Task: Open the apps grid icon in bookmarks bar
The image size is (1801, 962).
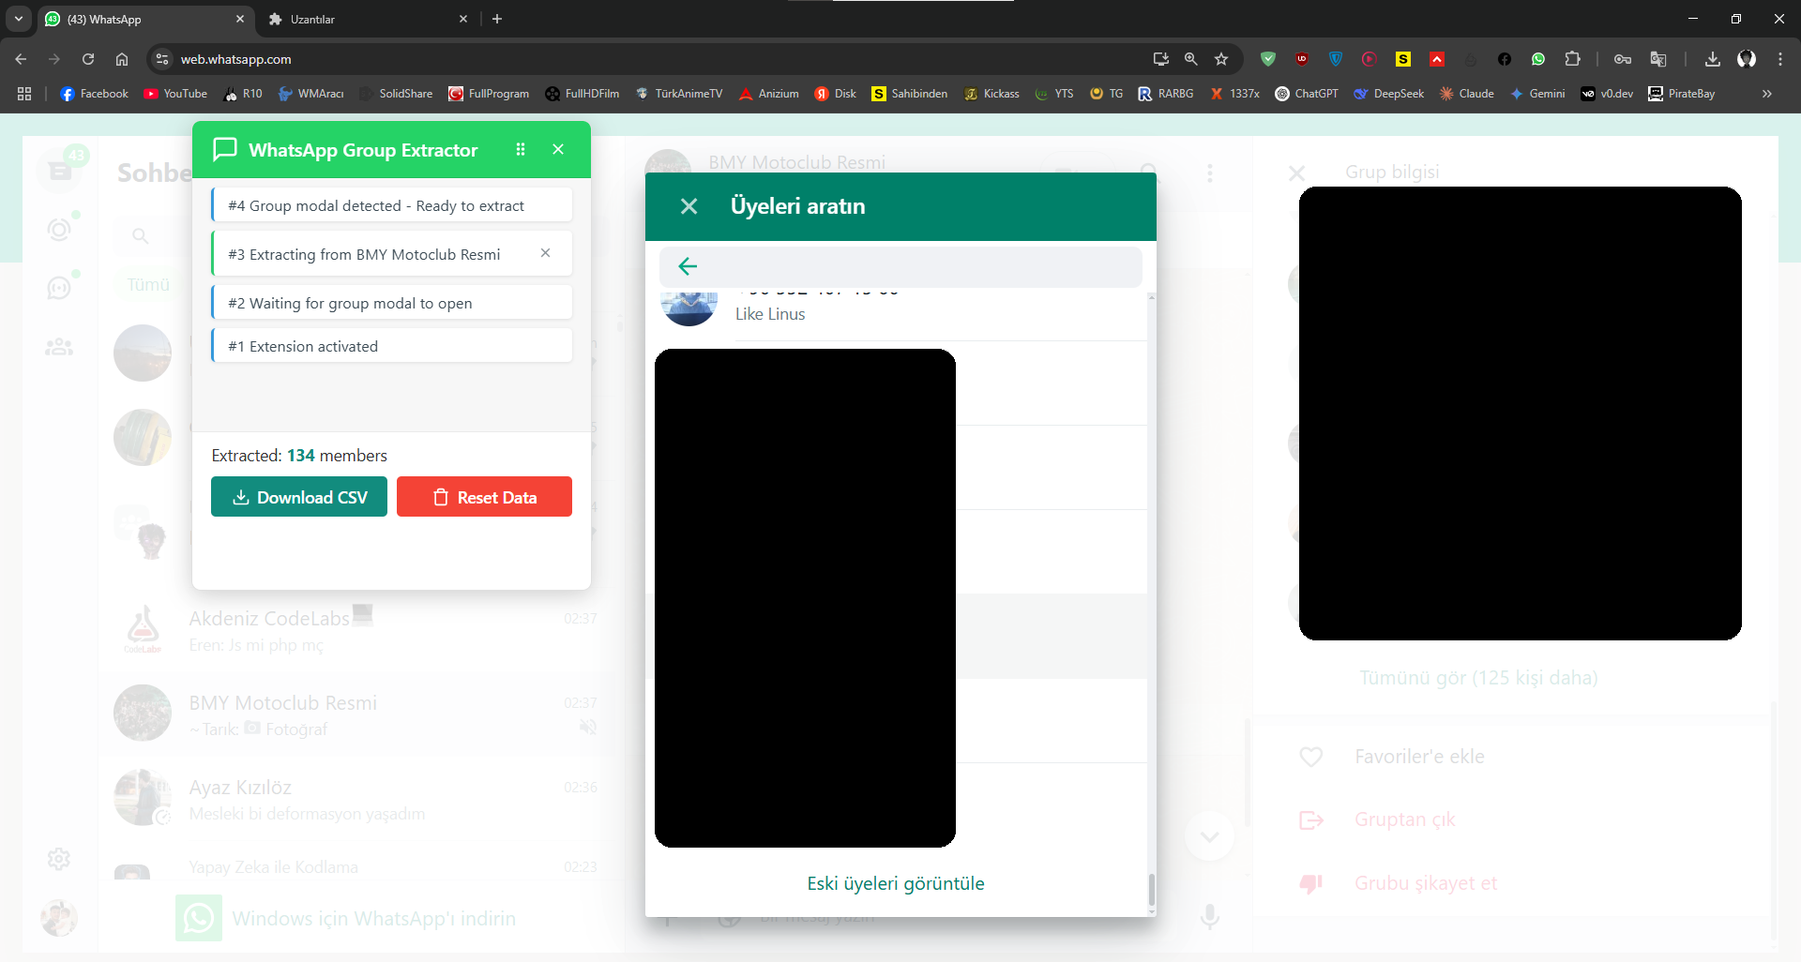Action: coord(24,94)
